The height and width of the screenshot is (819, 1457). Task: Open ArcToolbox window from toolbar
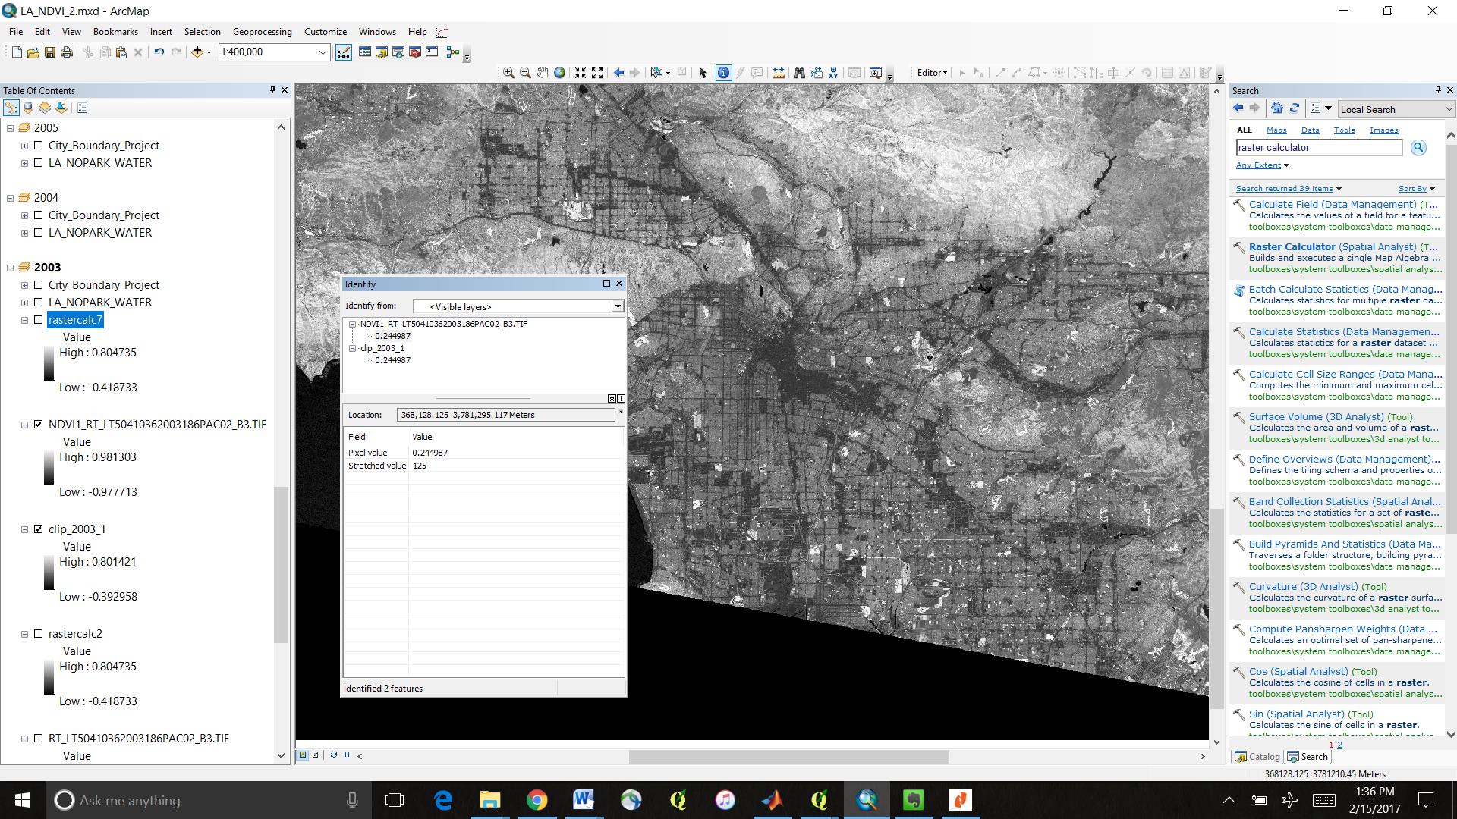click(x=415, y=52)
